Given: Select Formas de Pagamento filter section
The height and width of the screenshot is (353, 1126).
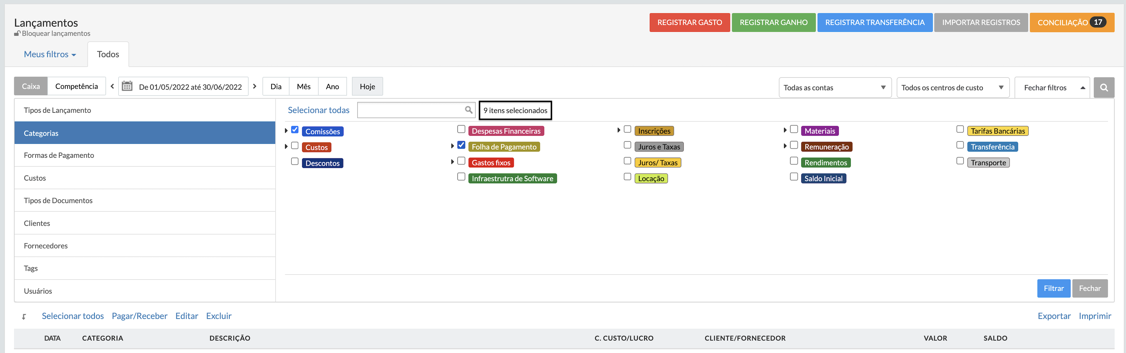Looking at the screenshot, I should (59, 155).
